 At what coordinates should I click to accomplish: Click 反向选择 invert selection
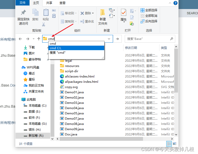149,21
